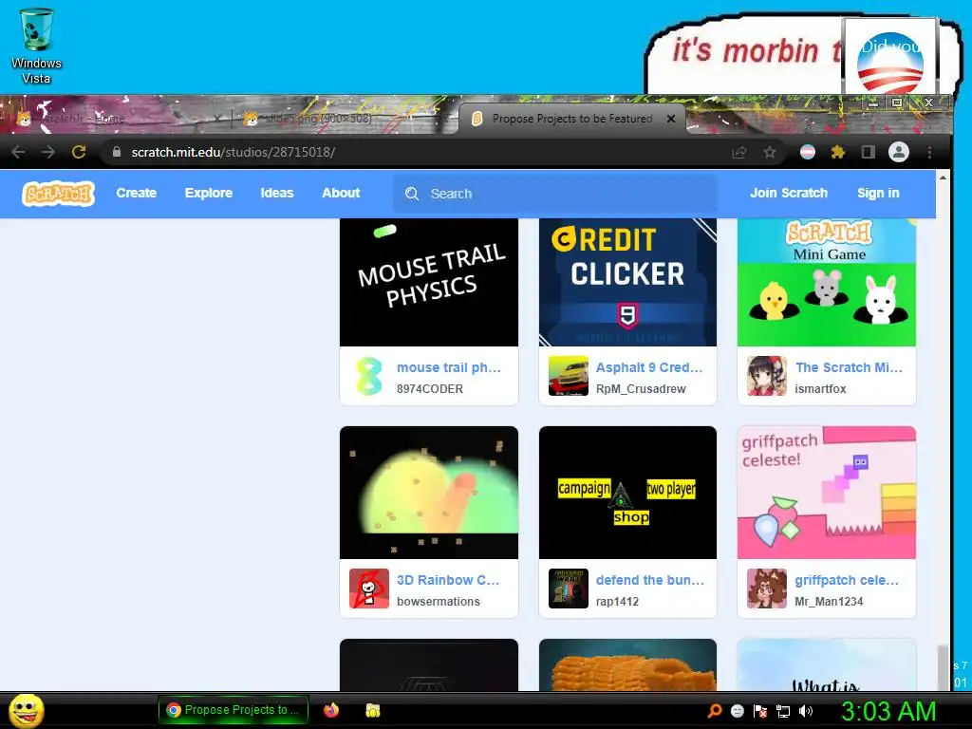Bookmark this page with the star icon
The width and height of the screenshot is (972, 729).
(x=769, y=152)
